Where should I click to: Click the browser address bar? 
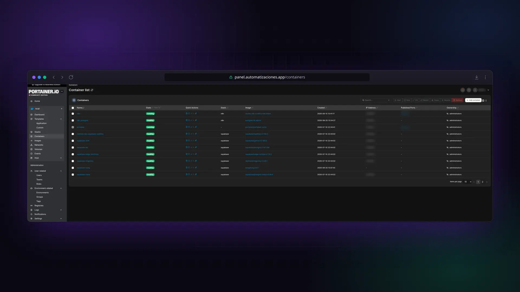point(267,77)
